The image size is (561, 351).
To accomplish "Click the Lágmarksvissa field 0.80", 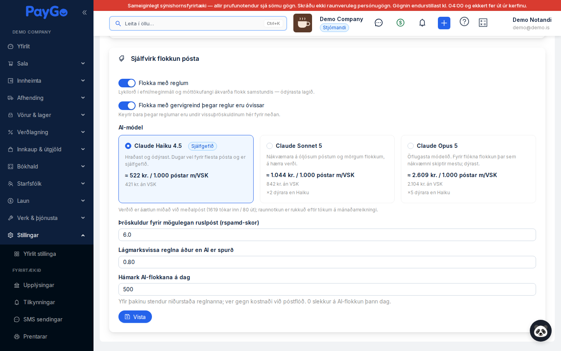I will 327,262.
